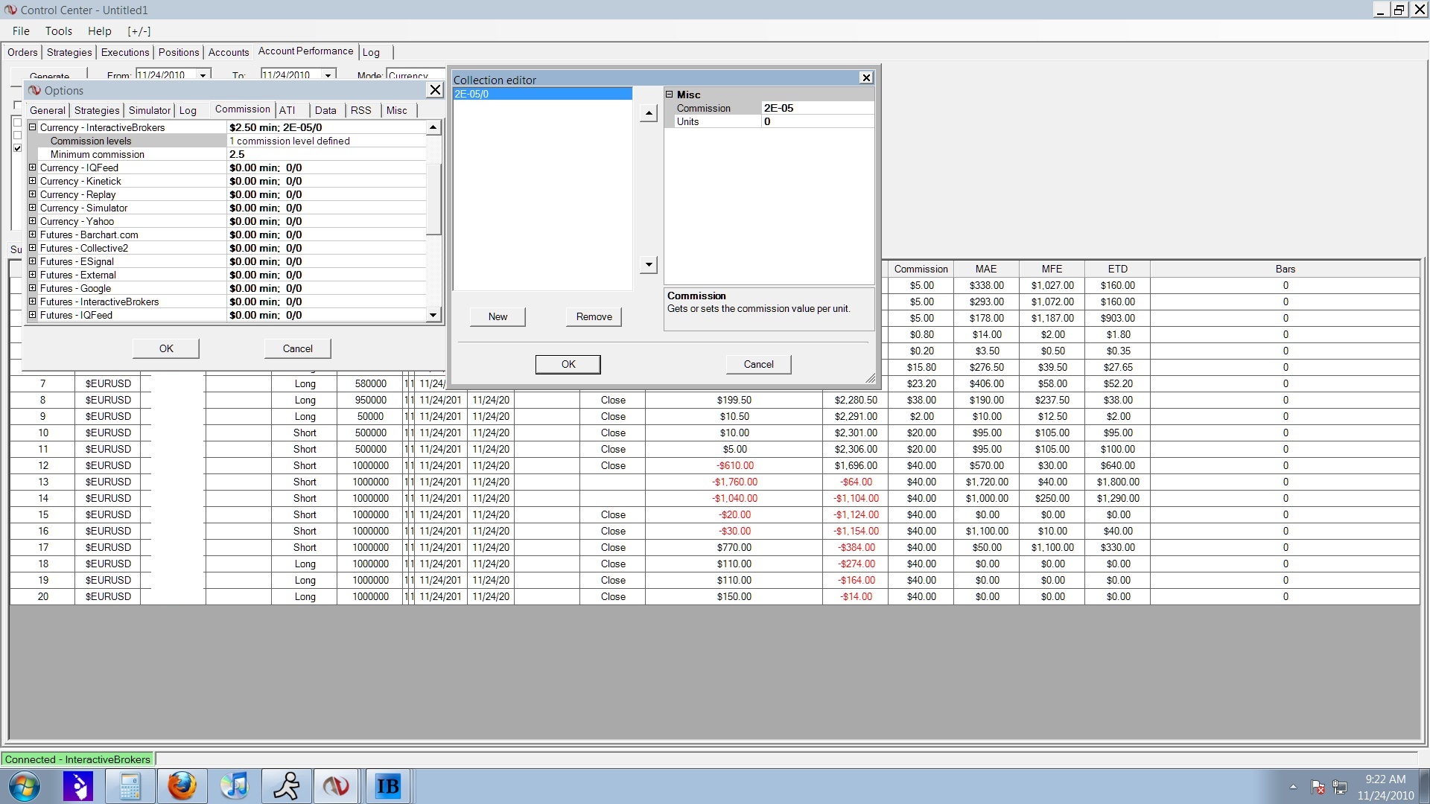Viewport: 1430px width, 804px height.
Task: Click the IB Interactive Brokers taskbar icon
Action: [387, 786]
